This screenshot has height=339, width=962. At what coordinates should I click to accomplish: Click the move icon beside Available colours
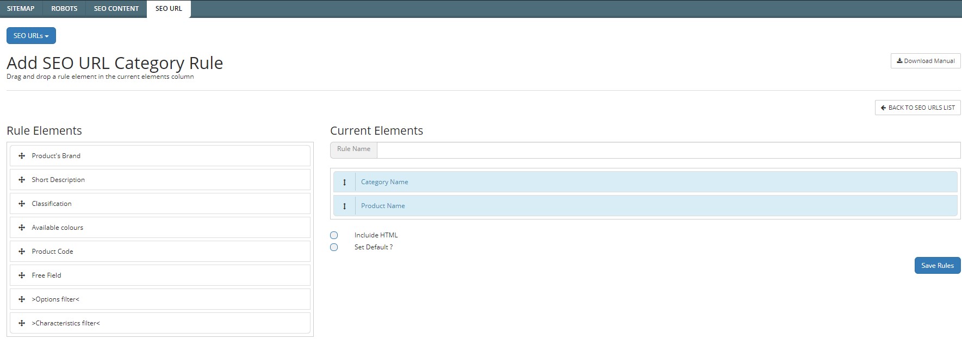tap(22, 228)
